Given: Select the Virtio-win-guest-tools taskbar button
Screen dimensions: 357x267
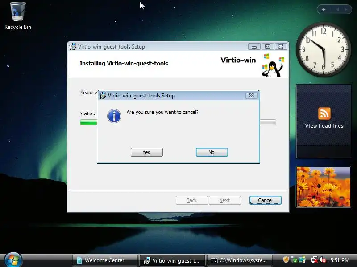Looking at the screenshot, I should point(172,260).
